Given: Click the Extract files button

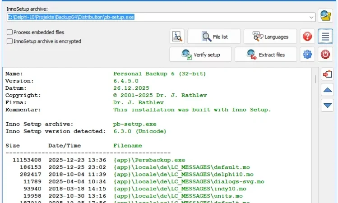Looking at the screenshot, I should coord(266,55).
